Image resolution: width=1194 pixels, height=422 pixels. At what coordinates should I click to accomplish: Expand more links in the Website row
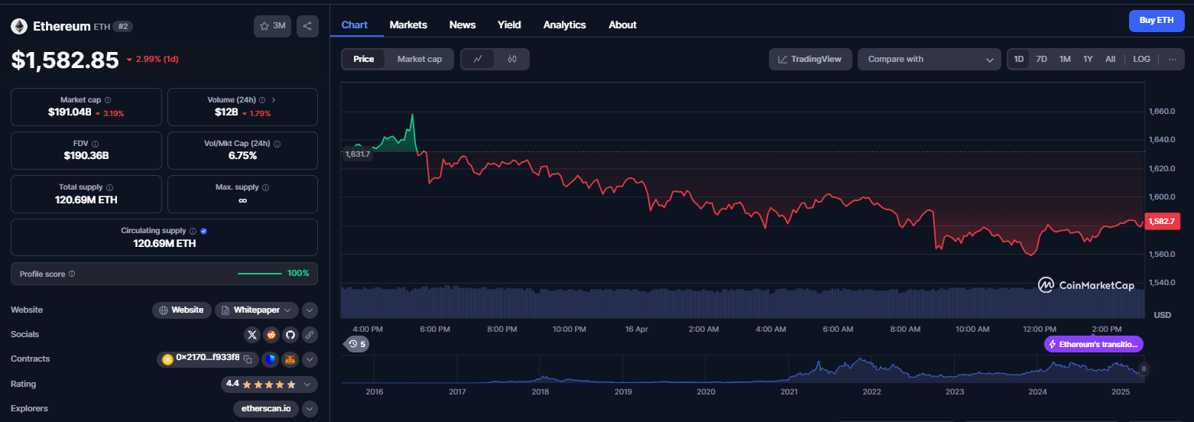click(310, 310)
